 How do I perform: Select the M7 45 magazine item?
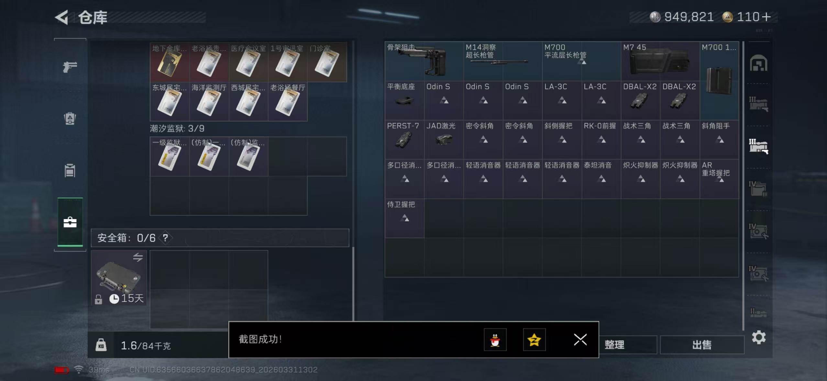pos(660,61)
